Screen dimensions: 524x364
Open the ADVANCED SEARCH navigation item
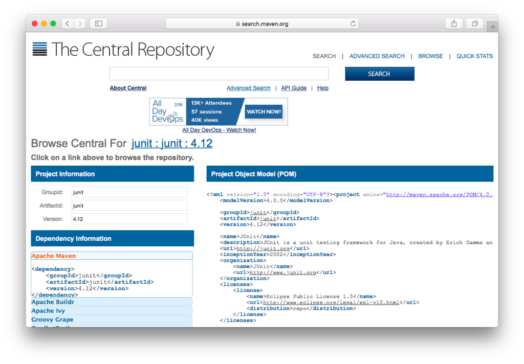(377, 56)
